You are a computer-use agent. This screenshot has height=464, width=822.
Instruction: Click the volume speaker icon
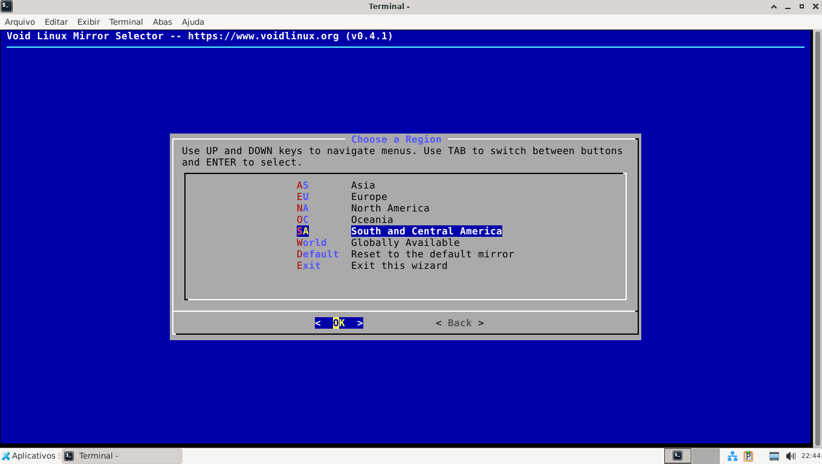coord(791,456)
